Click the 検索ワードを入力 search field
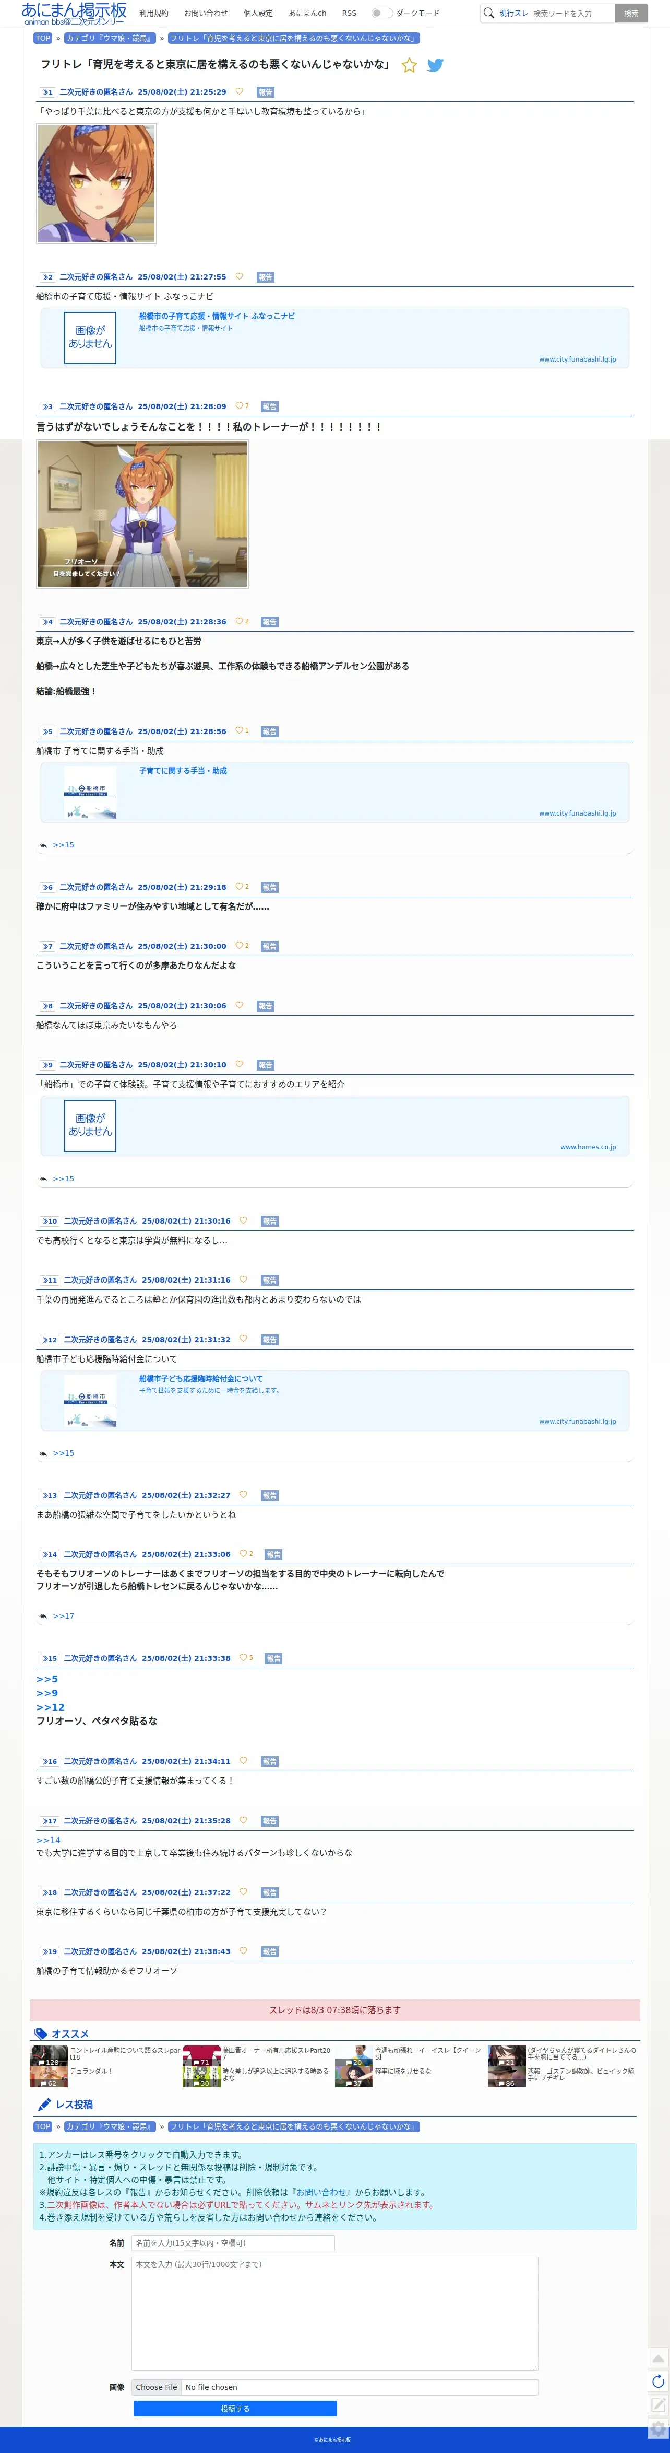The height and width of the screenshot is (2453, 670). click(571, 14)
